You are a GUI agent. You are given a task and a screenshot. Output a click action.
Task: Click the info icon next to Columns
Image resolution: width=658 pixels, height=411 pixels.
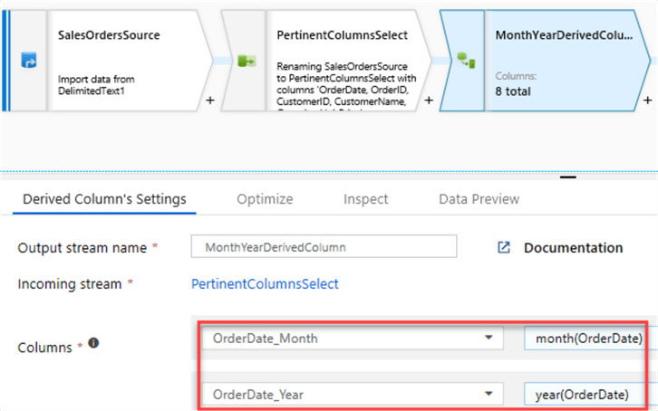coord(93,345)
